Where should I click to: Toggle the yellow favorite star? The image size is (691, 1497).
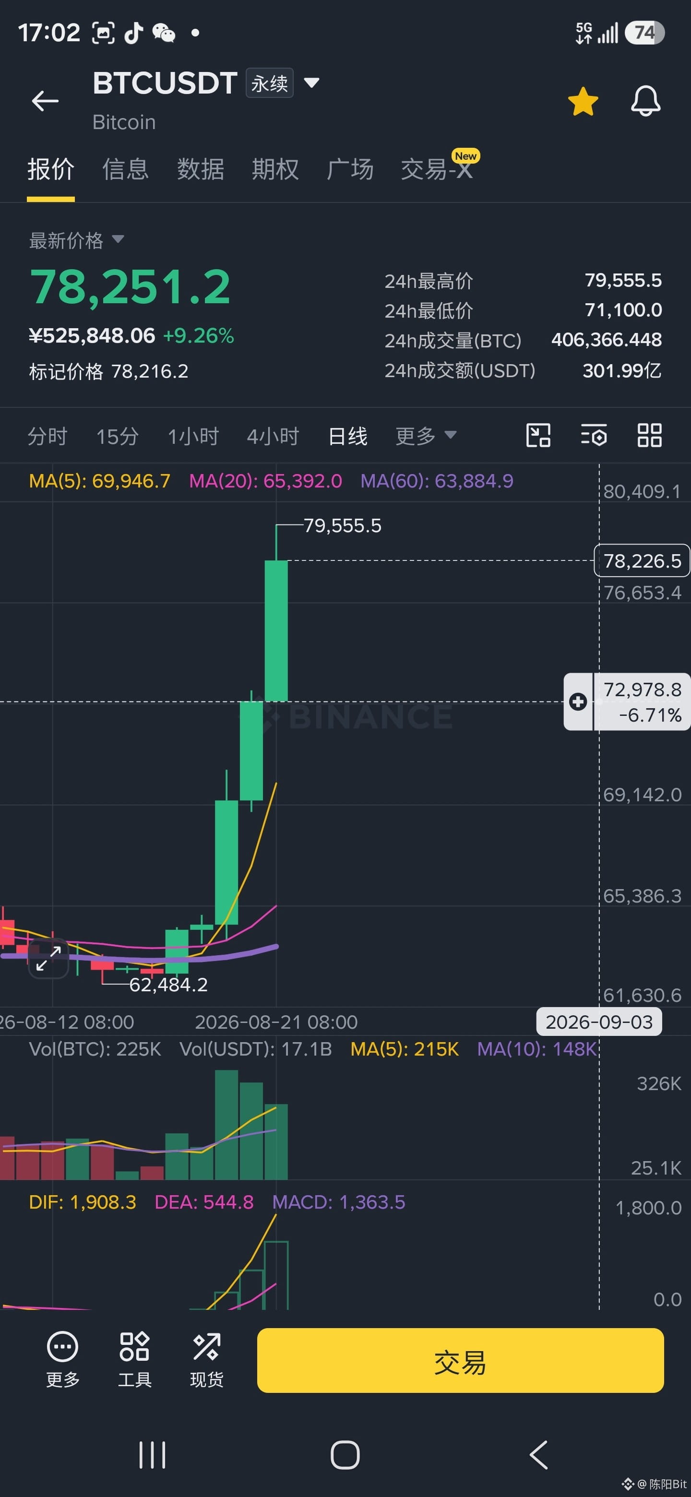[x=583, y=101]
